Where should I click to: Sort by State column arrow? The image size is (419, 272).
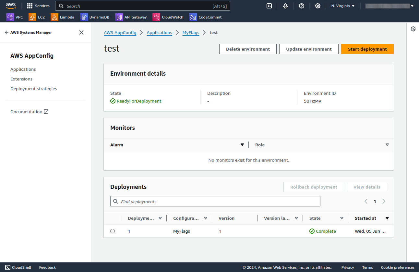click(342, 218)
